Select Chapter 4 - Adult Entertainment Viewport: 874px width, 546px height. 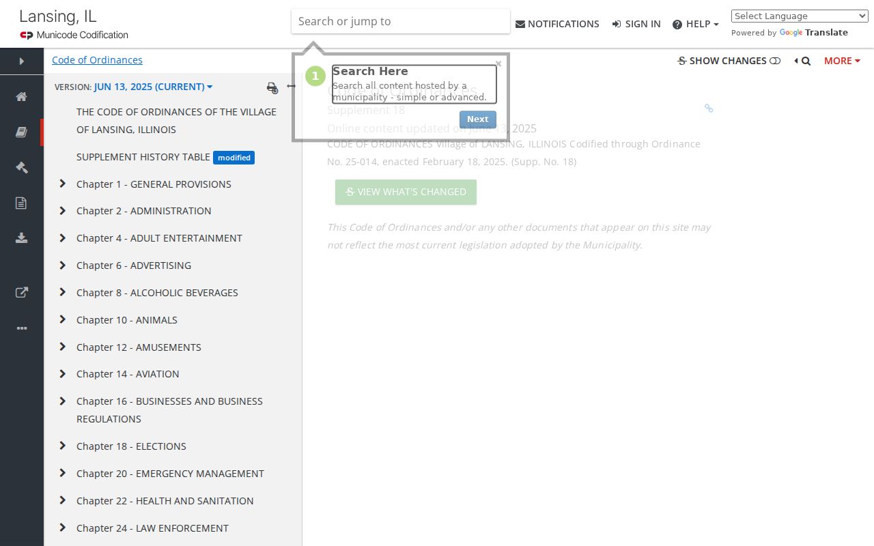(159, 238)
